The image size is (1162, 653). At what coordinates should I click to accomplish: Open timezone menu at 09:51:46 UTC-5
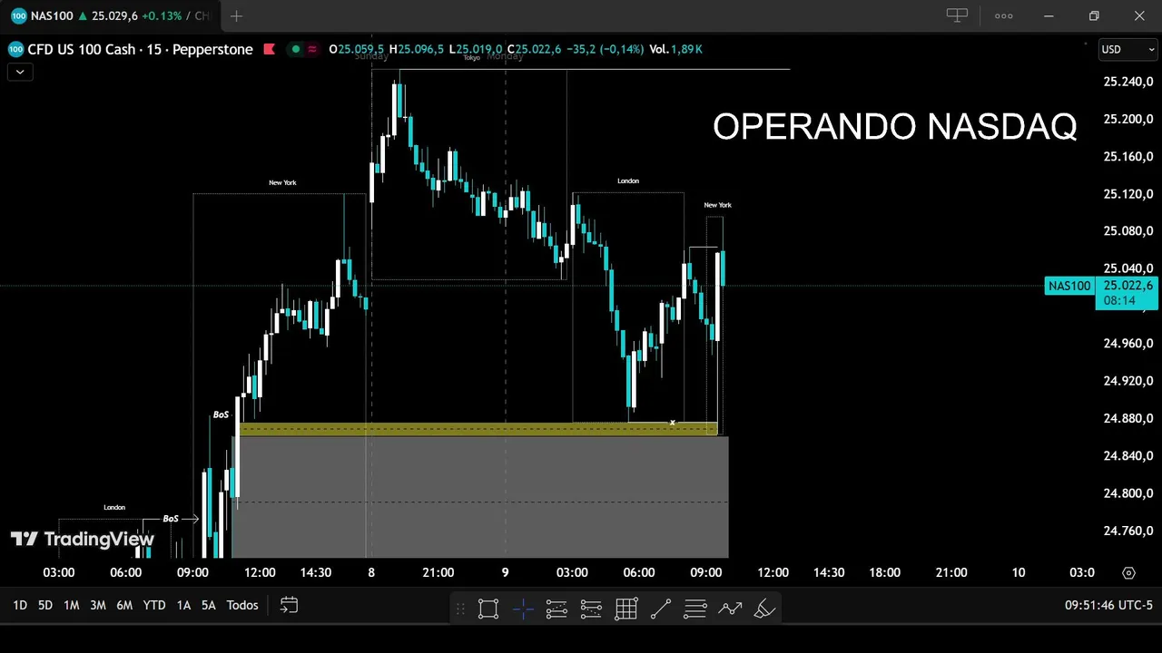(1108, 605)
